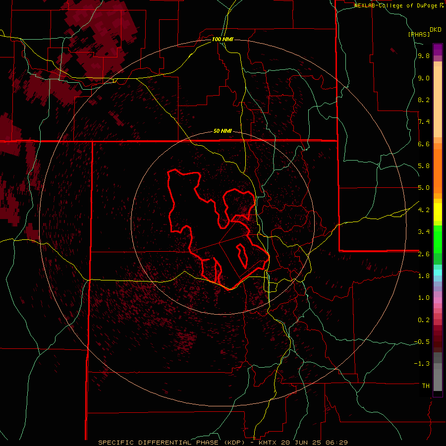Viewport: 446px width, 446px height.
Task: Click the "100 NMI" range ring label
Action: (x=223, y=39)
